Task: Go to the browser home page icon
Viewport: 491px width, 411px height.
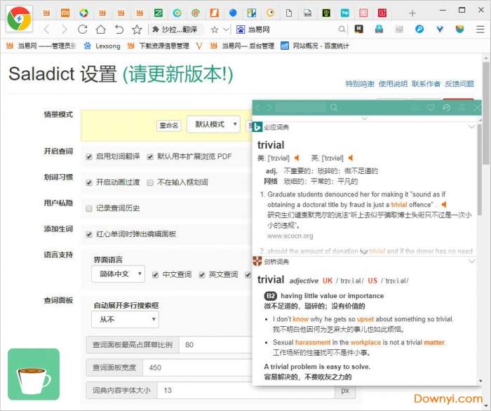Action: [101, 29]
